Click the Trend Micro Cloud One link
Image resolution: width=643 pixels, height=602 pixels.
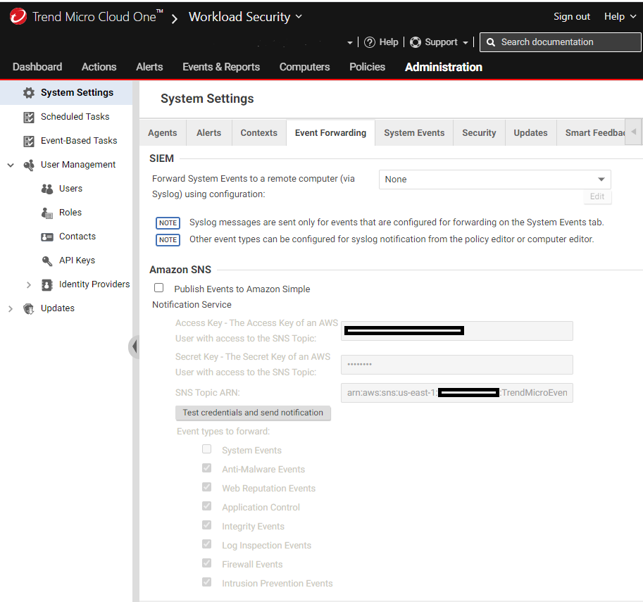pyautogui.click(x=98, y=17)
